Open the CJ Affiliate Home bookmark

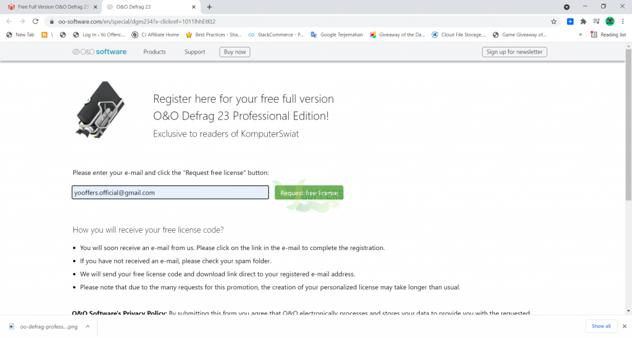[x=156, y=35]
